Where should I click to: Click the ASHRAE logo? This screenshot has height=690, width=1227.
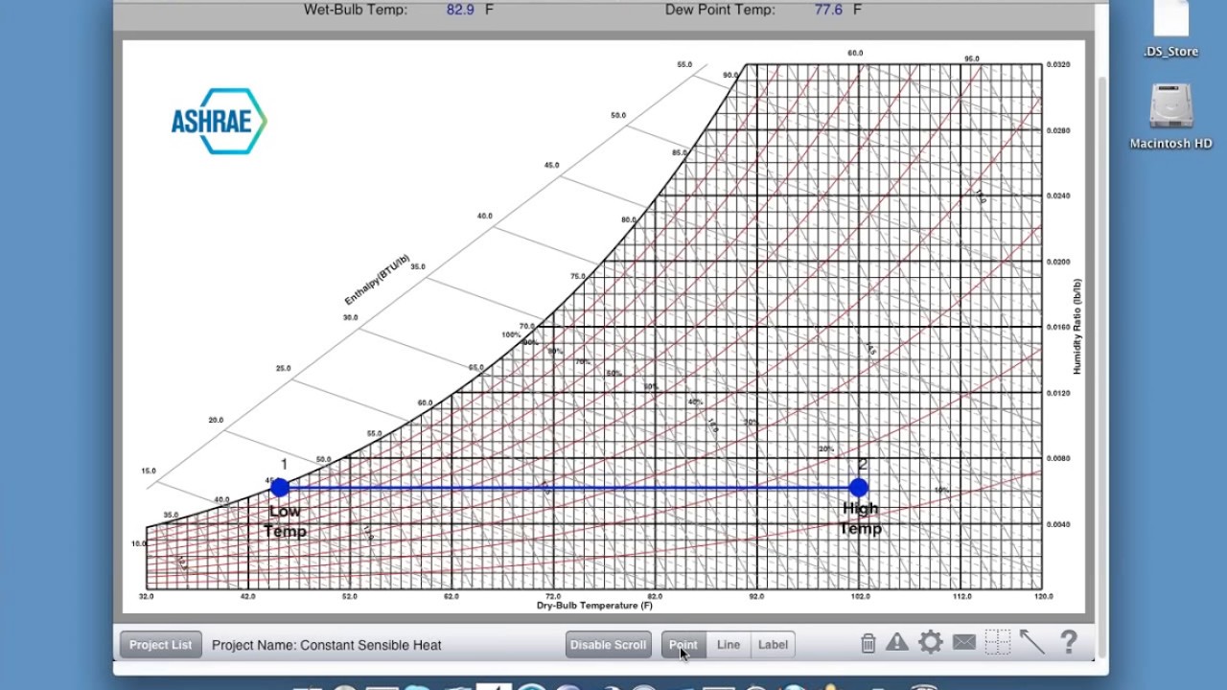point(219,121)
